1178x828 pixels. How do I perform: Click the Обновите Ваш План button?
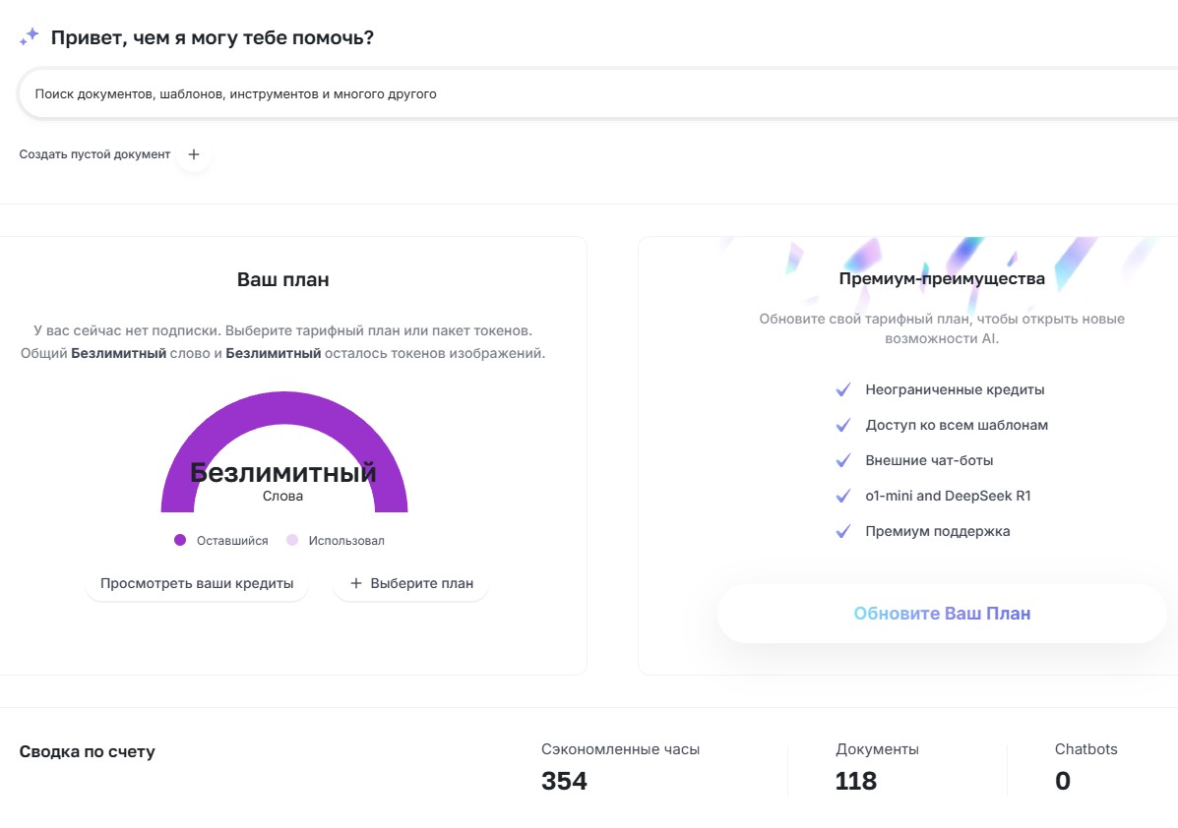pos(942,614)
